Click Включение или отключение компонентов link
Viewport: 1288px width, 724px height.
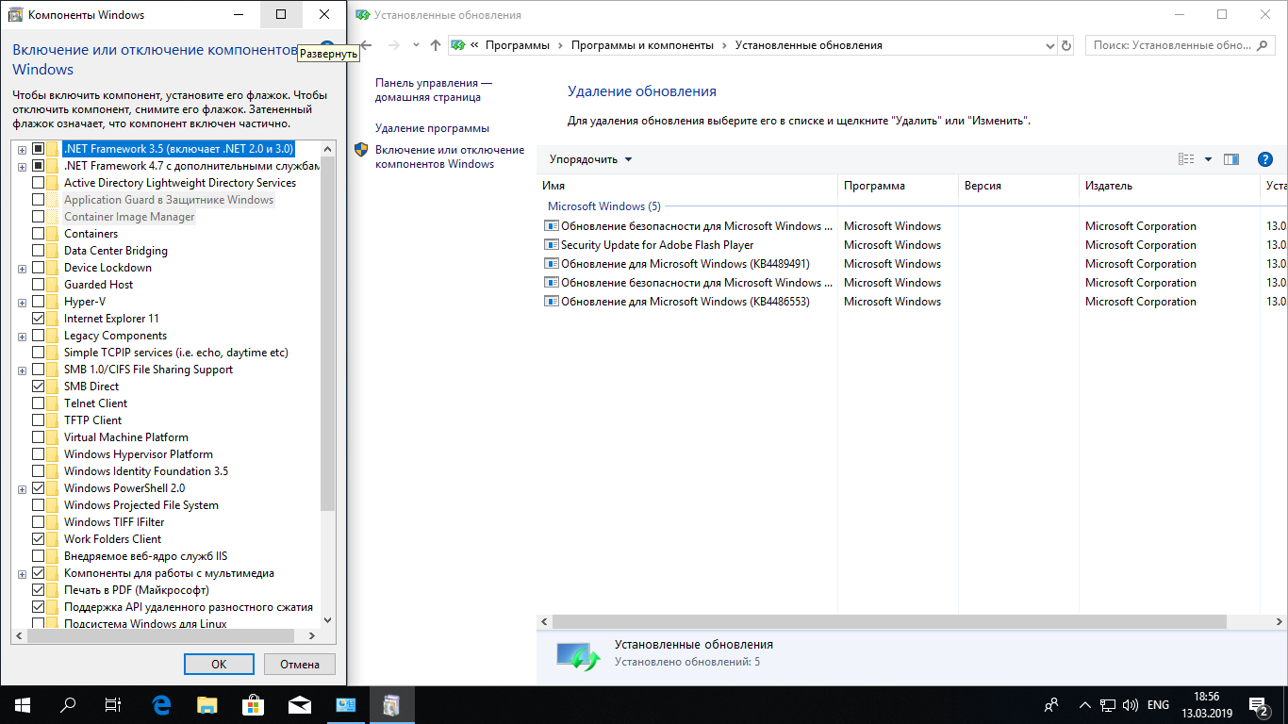tap(450, 156)
